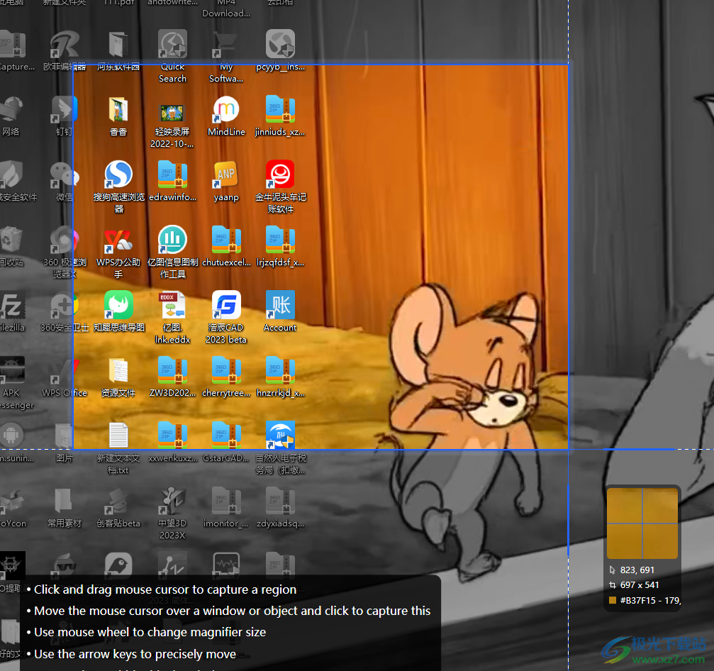The width and height of the screenshot is (714, 671).
Task: Click the hint 'Click and drag mouse cursor to capture a region'
Action: [x=165, y=589]
